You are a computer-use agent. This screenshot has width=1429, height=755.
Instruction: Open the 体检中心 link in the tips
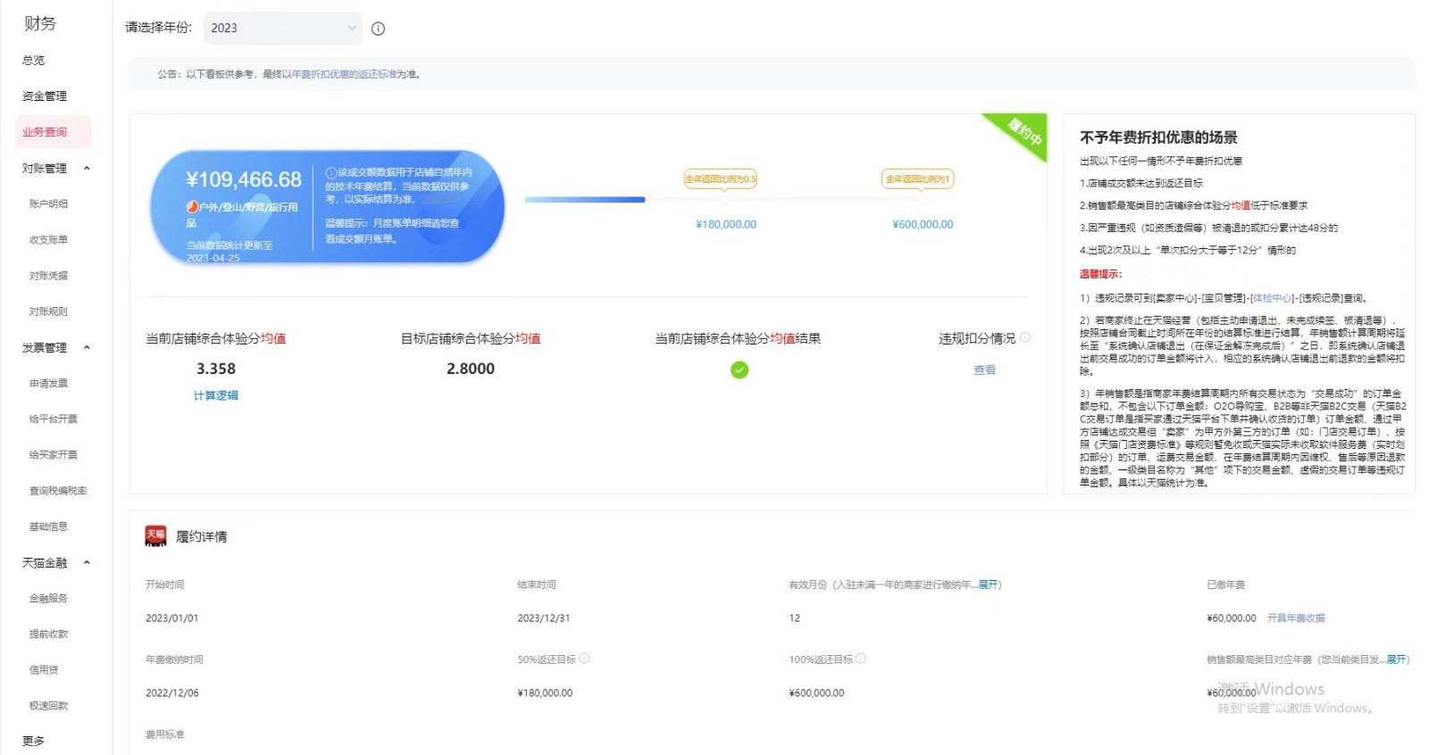click(x=1272, y=298)
